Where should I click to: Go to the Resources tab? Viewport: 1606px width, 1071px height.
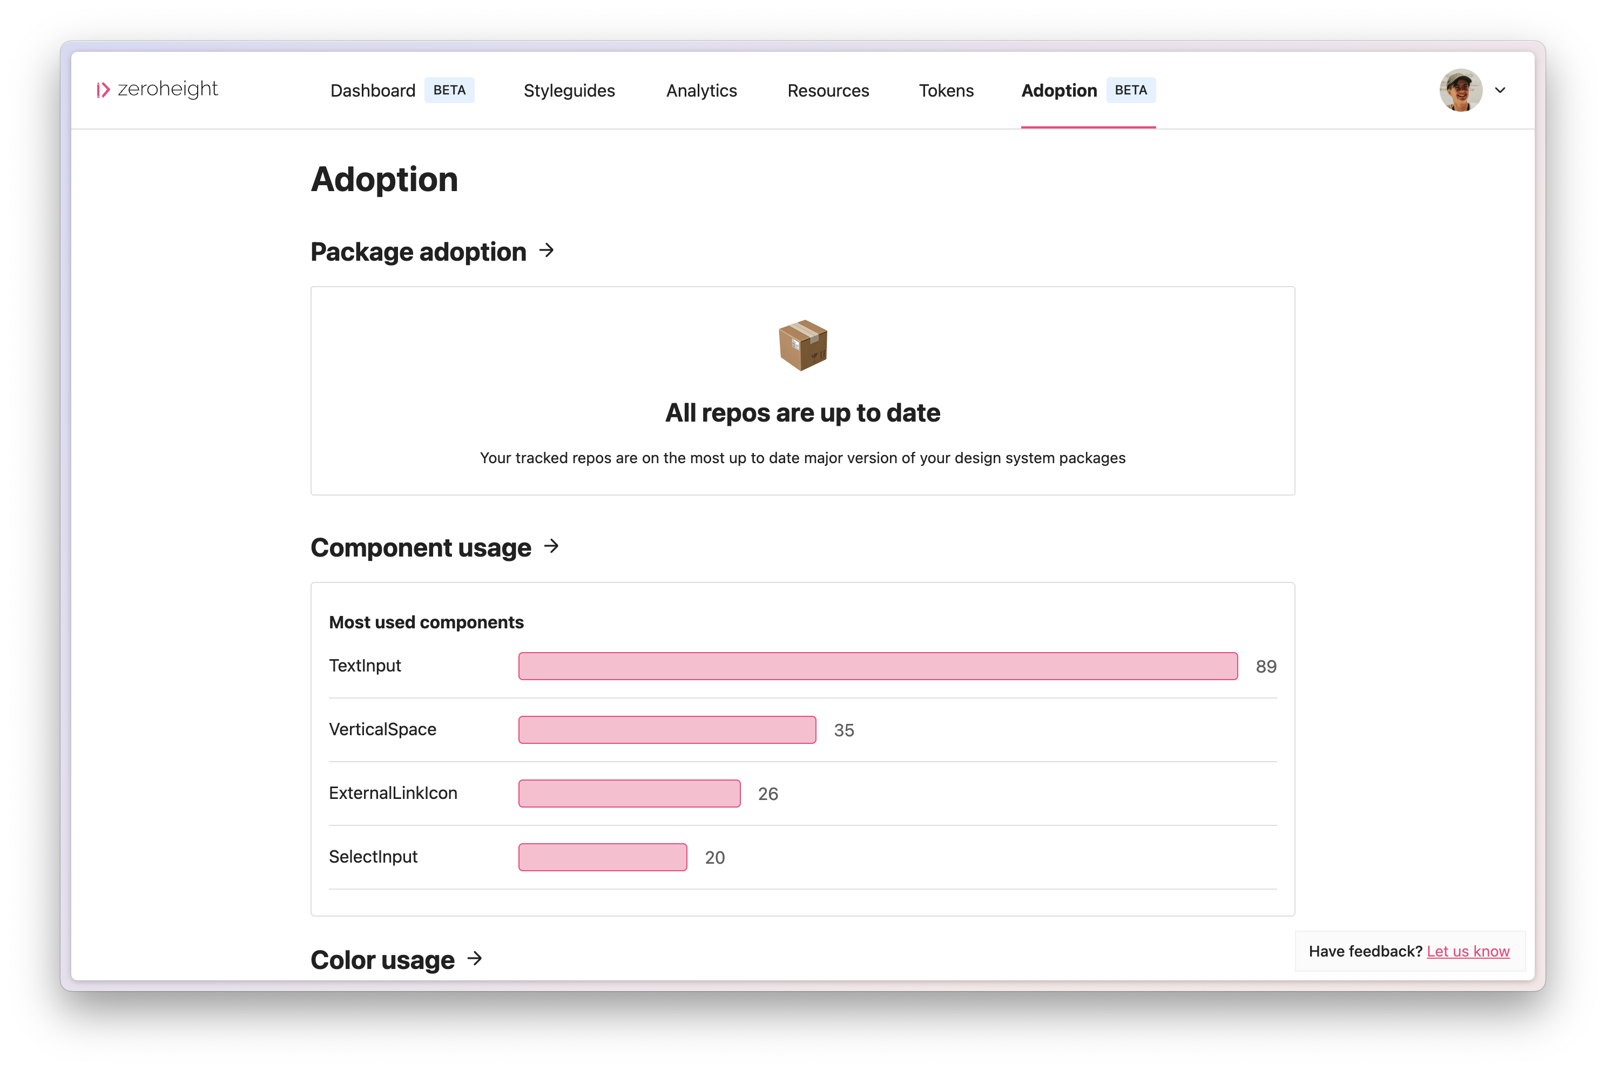pyautogui.click(x=828, y=90)
